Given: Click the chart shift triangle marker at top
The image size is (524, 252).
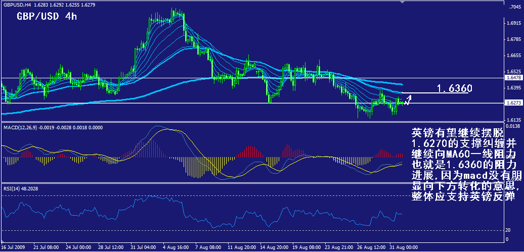Looking at the screenshot, I should tap(403, 3).
